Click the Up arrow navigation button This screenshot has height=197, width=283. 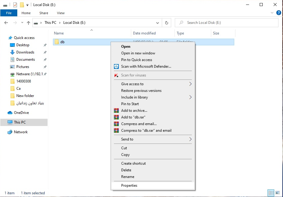coord(28,23)
